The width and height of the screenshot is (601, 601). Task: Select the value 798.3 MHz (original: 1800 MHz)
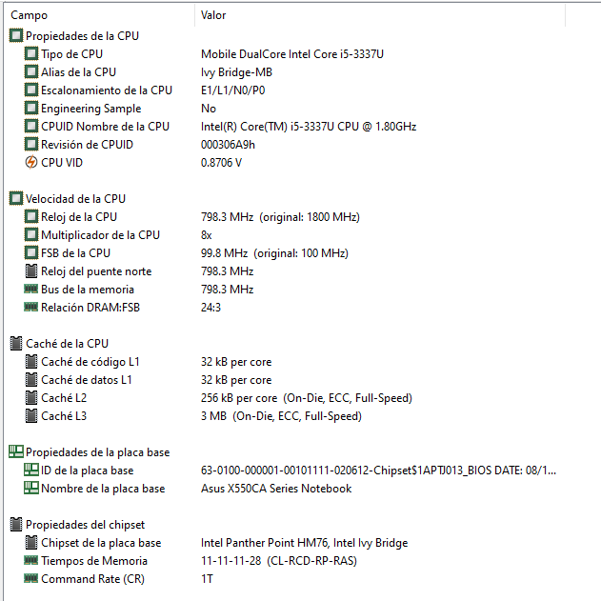click(280, 217)
